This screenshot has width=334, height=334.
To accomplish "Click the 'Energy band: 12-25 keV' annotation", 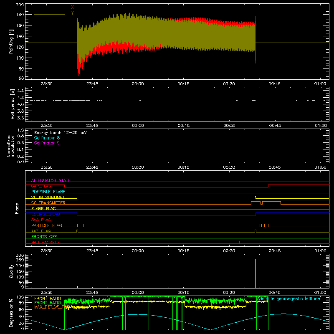I will (x=61, y=133).
